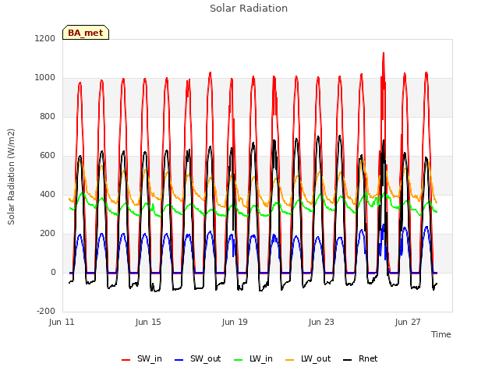Click the Jun 11 x-axis tick label

click(62, 322)
